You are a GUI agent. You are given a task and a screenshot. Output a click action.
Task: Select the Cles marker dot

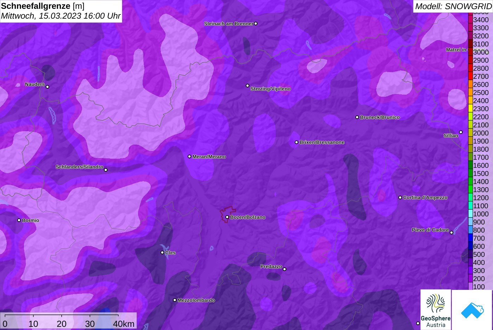pos(162,252)
